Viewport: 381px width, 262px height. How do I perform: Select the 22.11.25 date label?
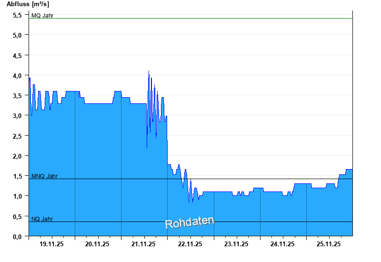point(190,244)
